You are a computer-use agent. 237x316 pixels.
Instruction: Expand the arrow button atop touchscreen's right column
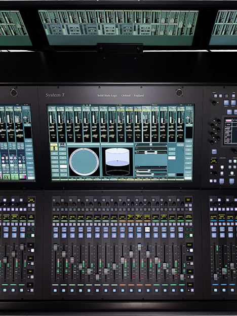(189, 108)
